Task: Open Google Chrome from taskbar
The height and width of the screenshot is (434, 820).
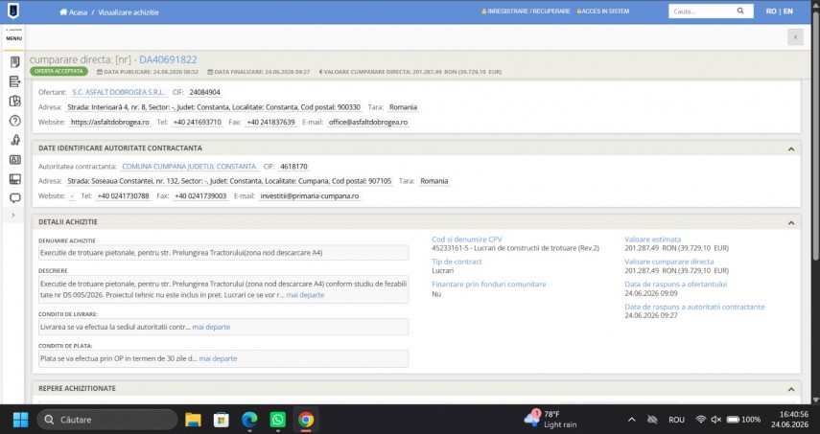Action: pyautogui.click(x=306, y=420)
